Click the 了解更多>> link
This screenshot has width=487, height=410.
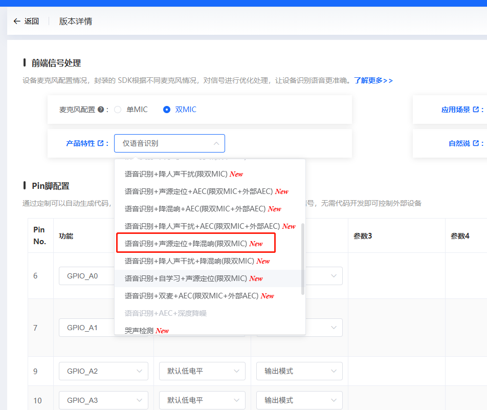click(373, 80)
